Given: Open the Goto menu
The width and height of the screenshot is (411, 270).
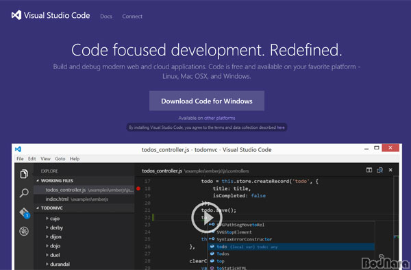Looking at the screenshot, I should (60, 158).
